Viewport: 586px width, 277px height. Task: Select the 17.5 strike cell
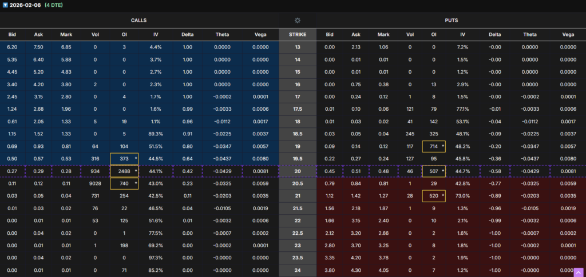[x=297, y=109]
